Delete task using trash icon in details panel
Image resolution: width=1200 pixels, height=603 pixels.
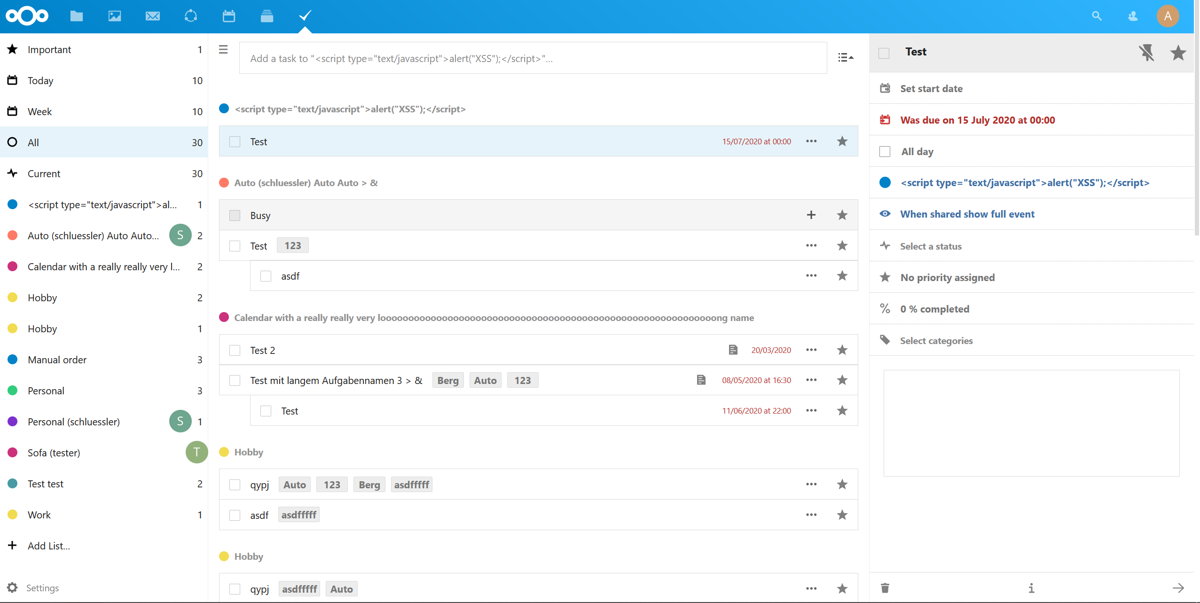coord(885,587)
